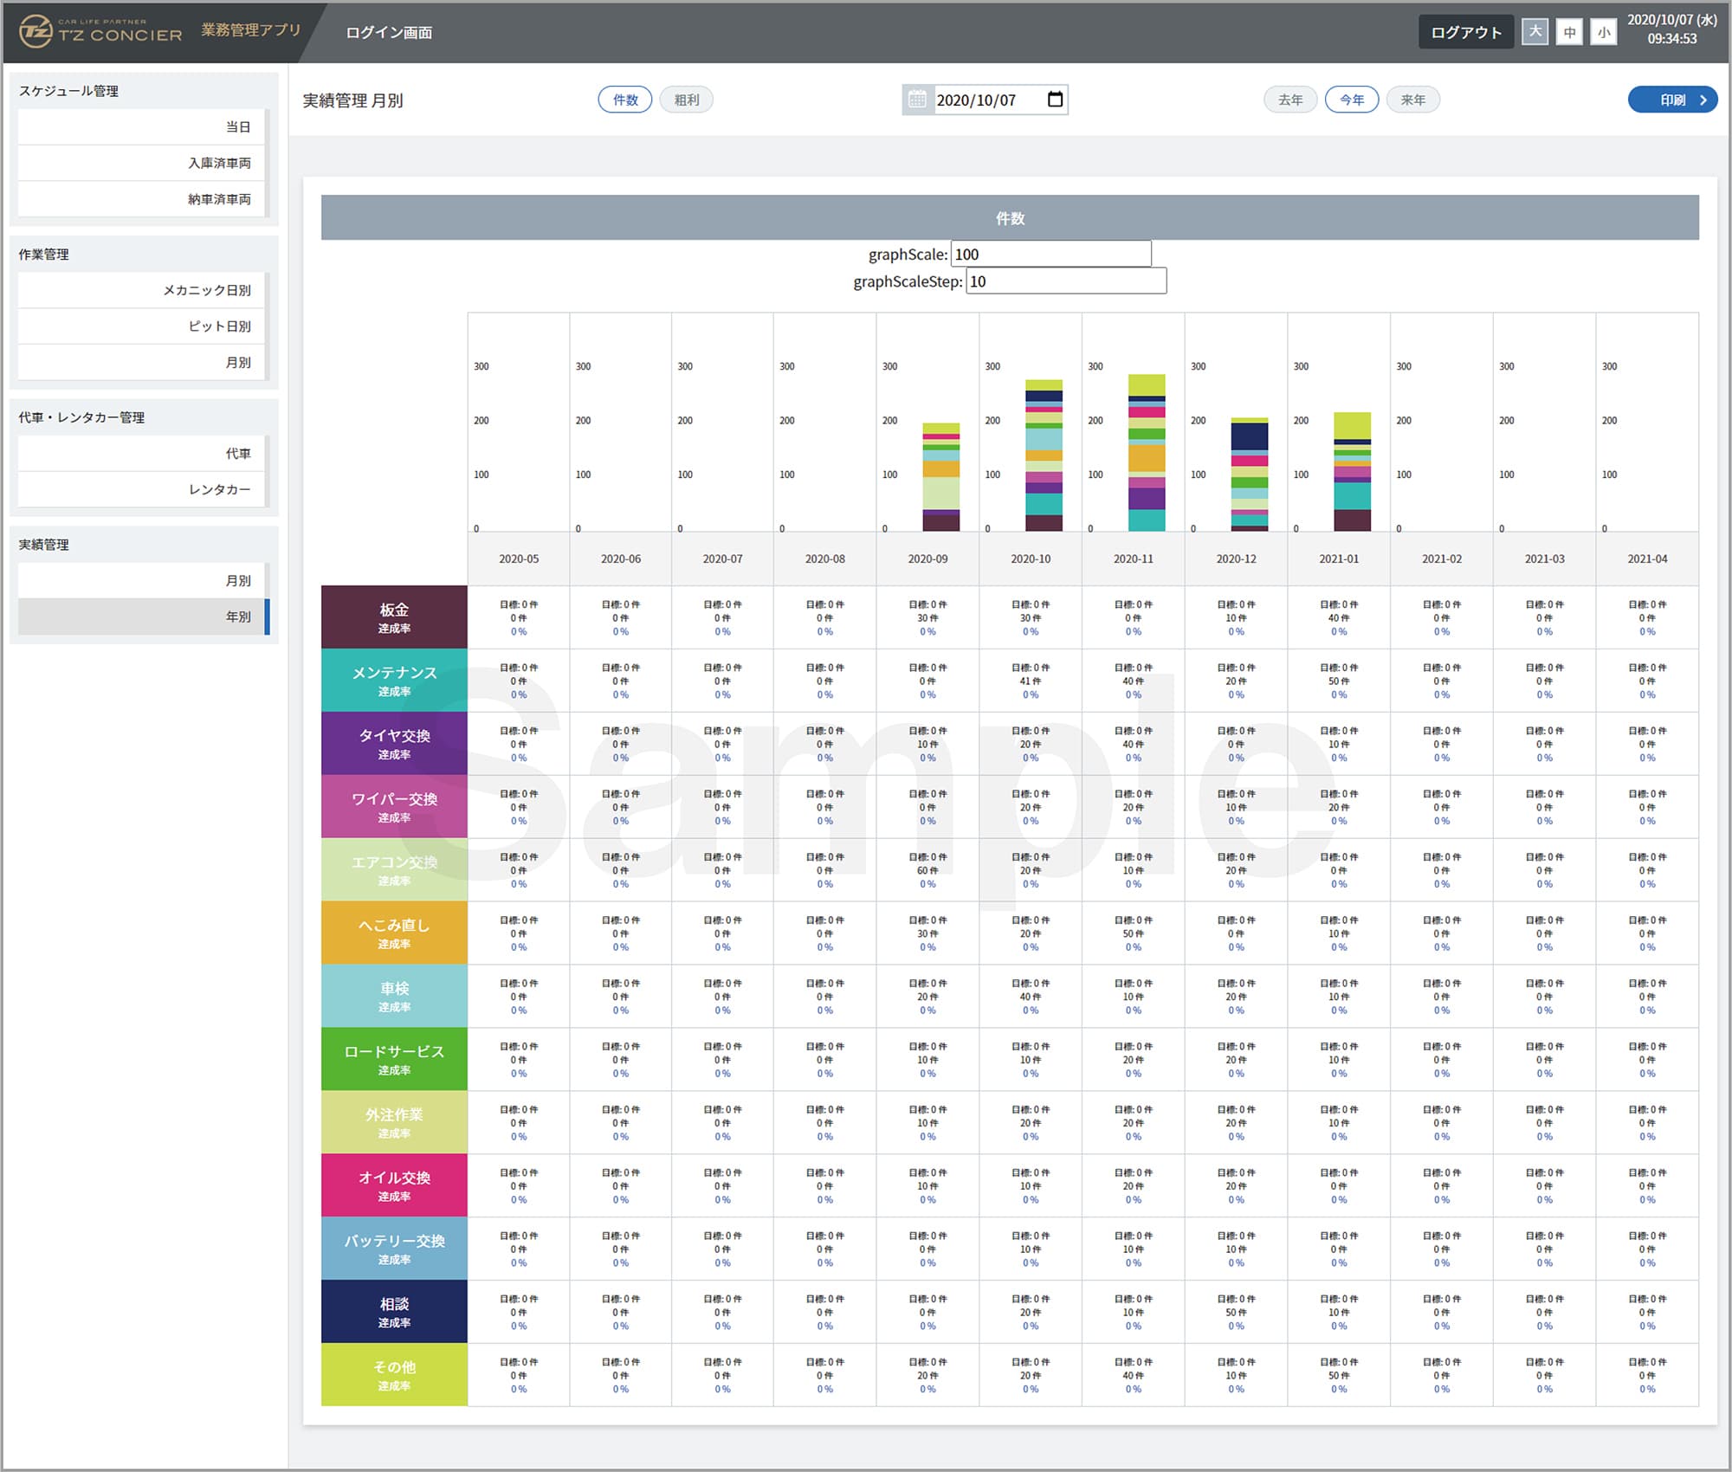This screenshot has width=1732, height=1472.
Task: Select 今年 period button
Action: pyautogui.click(x=1351, y=100)
